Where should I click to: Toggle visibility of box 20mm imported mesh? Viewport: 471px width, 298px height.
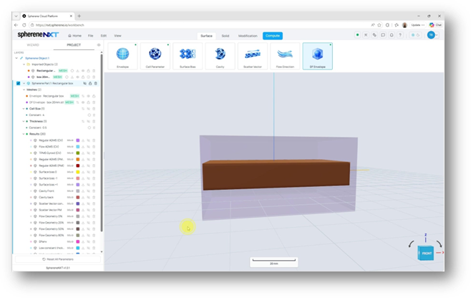[77, 77]
